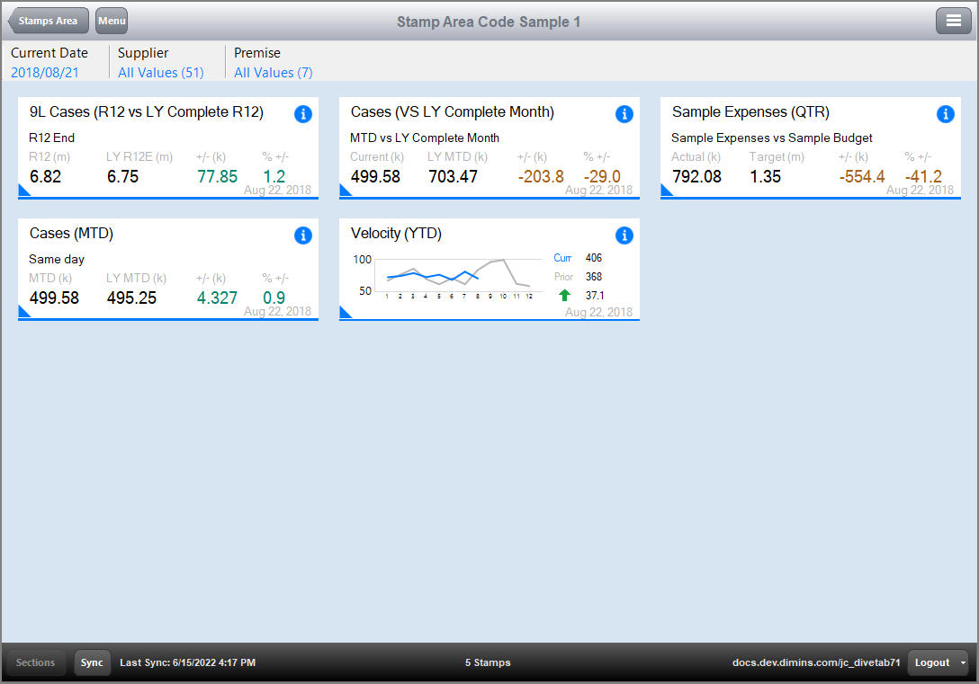
Task: Open the hamburger menu at top right
Action: pyautogui.click(x=953, y=21)
